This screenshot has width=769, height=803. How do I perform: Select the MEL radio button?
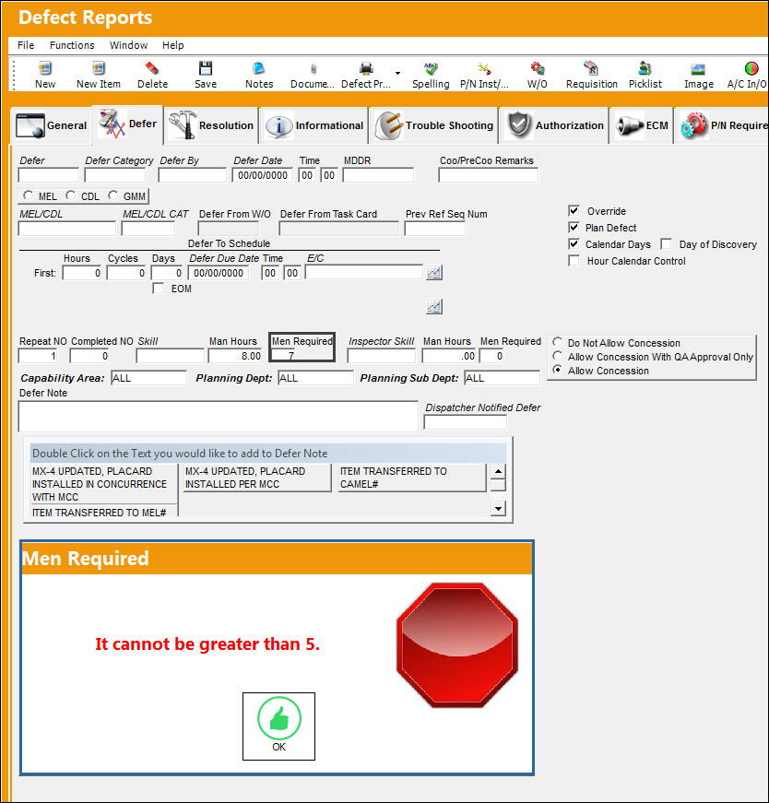coord(28,195)
